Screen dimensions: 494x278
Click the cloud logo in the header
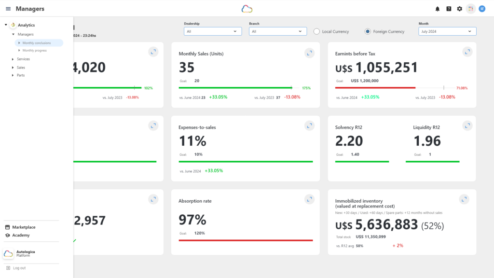pyautogui.click(x=247, y=9)
